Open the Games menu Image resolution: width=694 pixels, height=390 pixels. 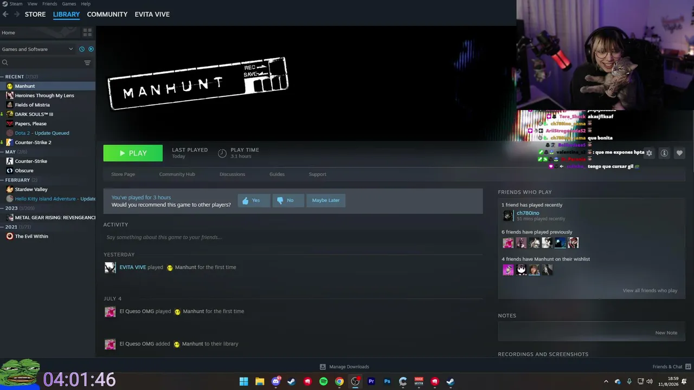tap(69, 4)
